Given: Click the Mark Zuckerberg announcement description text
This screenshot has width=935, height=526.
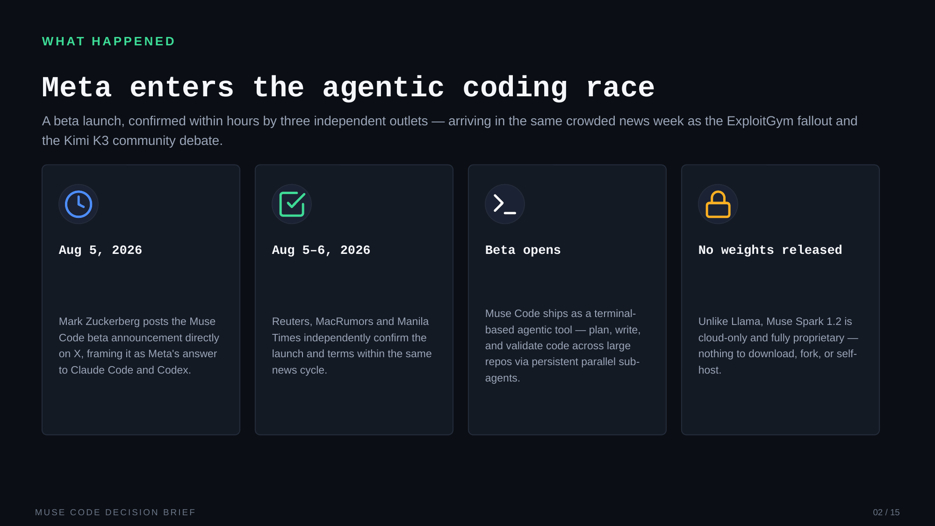Looking at the screenshot, I should [139, 346].
